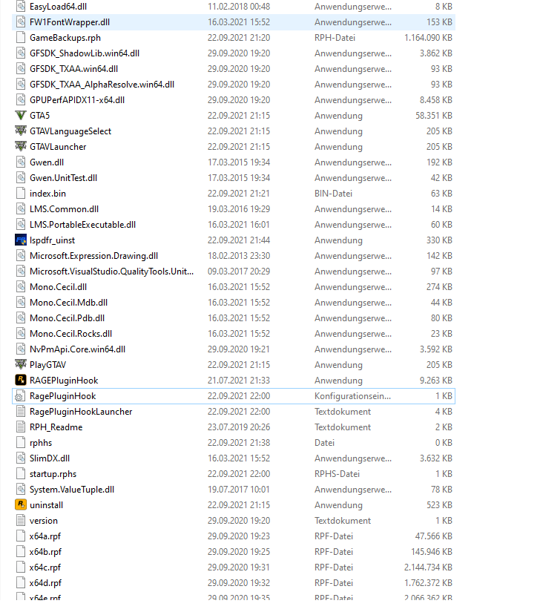Select the date 18.02.2013 23:30
540x612 pixels.
[239, 256]
